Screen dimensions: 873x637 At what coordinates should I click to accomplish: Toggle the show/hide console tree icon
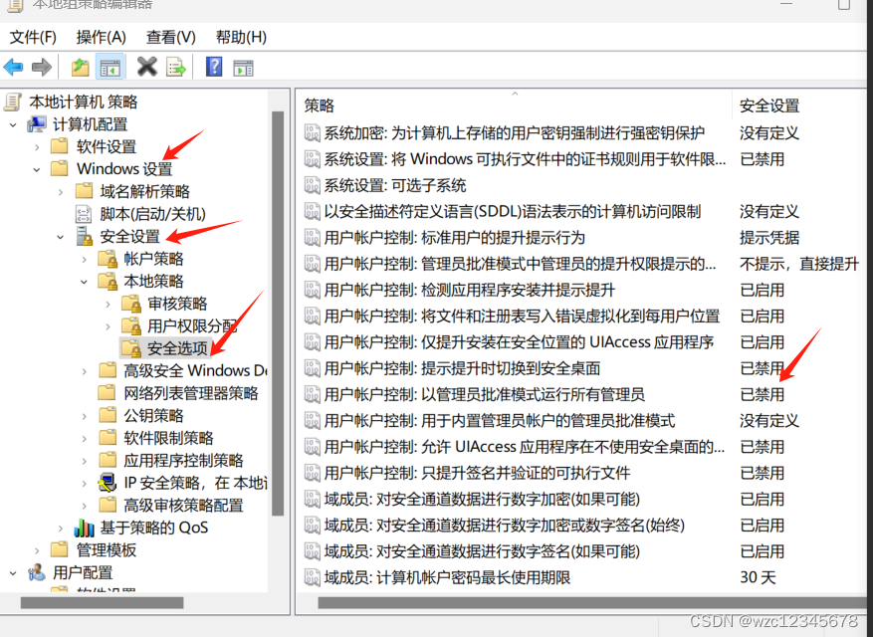(109, 68)
